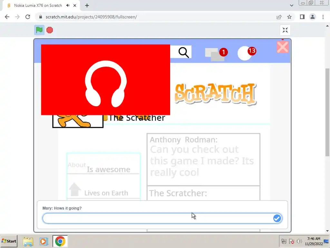Image resolution: width=330 pixels, height=248 pixels.
Task: Click the 'Is awesome' about text
Action: coord(109,169)
